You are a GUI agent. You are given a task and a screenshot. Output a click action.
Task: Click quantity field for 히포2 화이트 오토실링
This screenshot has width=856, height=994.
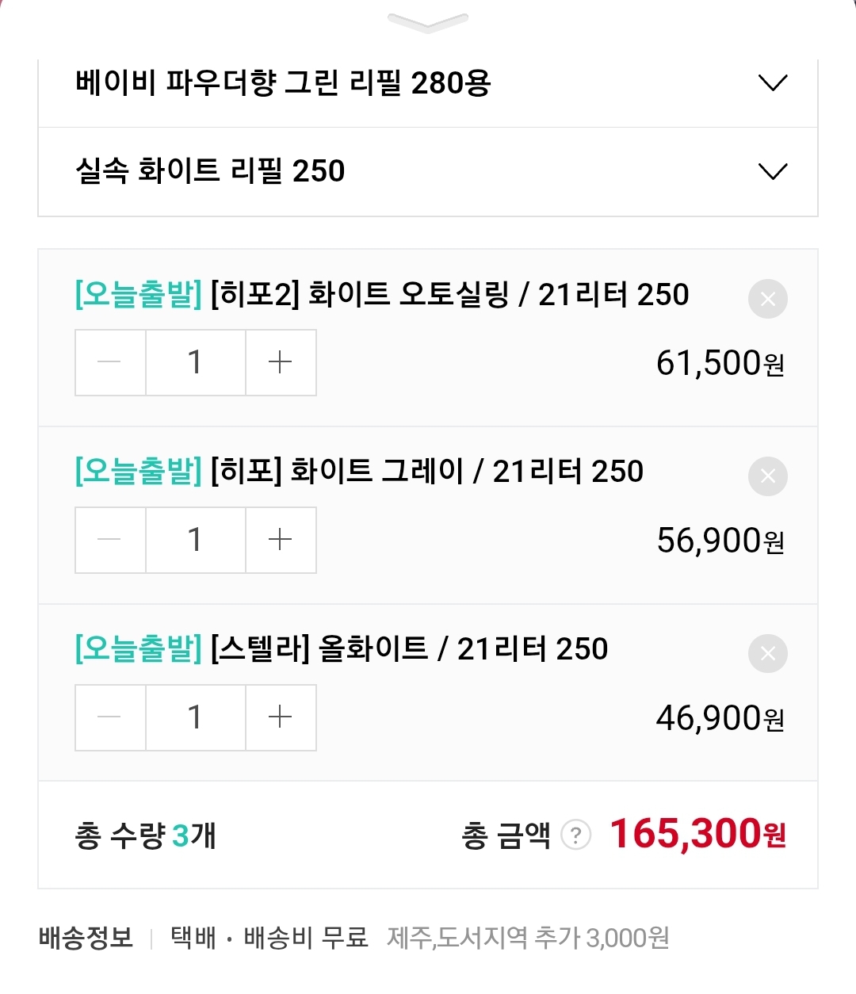[x=195, y=363]
